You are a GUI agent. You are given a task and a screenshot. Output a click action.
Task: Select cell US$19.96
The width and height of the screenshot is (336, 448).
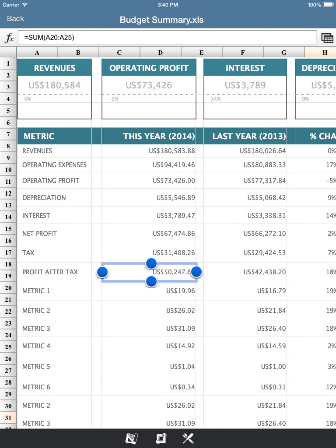pyautogui.click(x=181, y=291)
